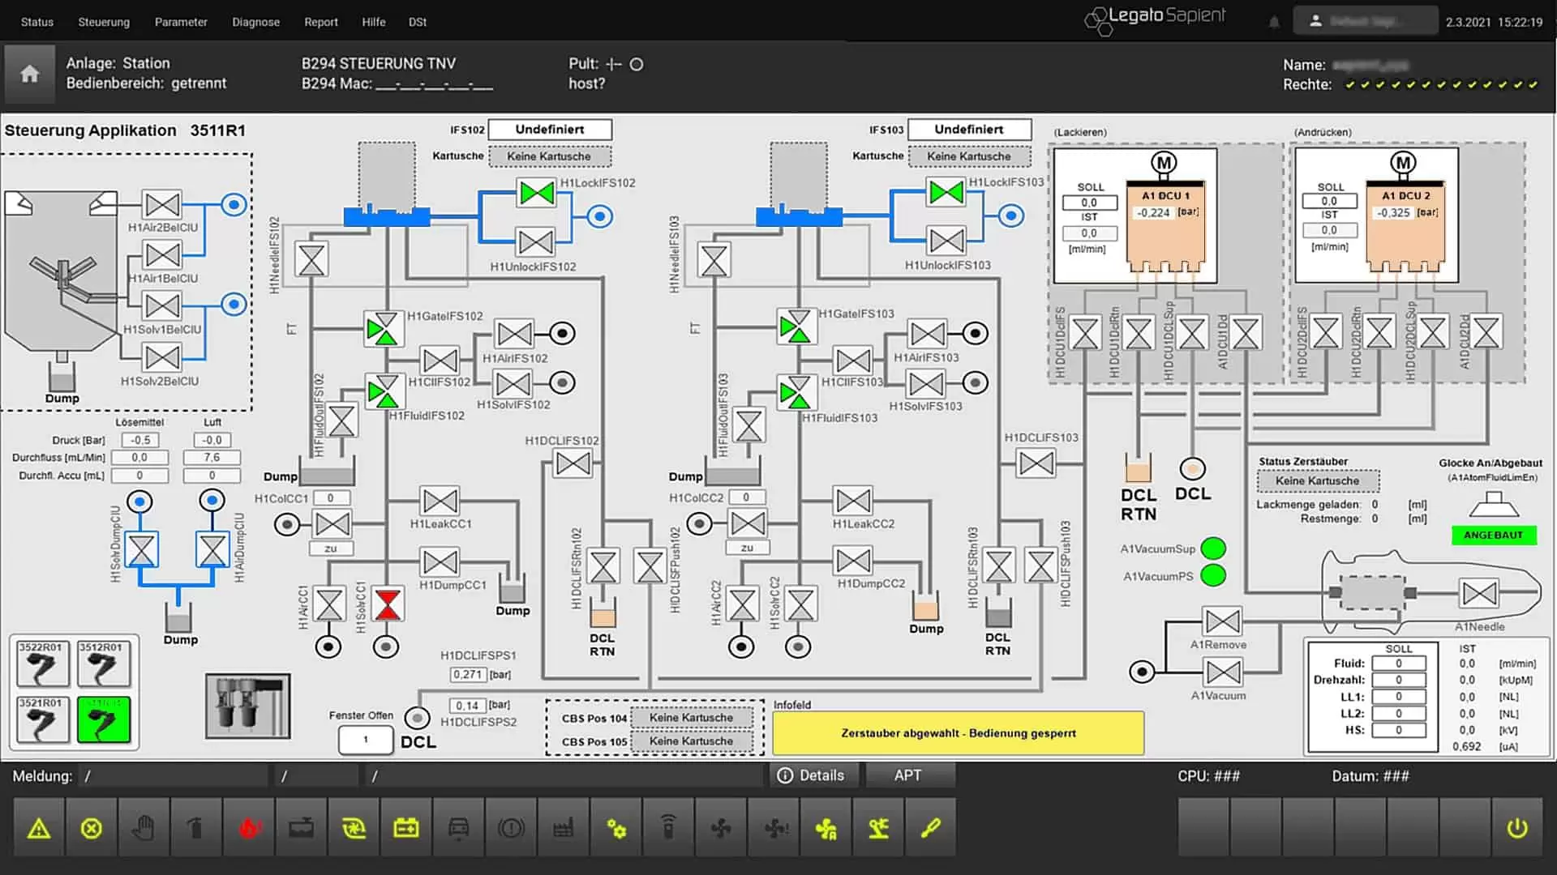The height and width of the screenshot is (875, 1557).
Task: Click the hand stop icon in bottom toolbar
Action: 144,828
